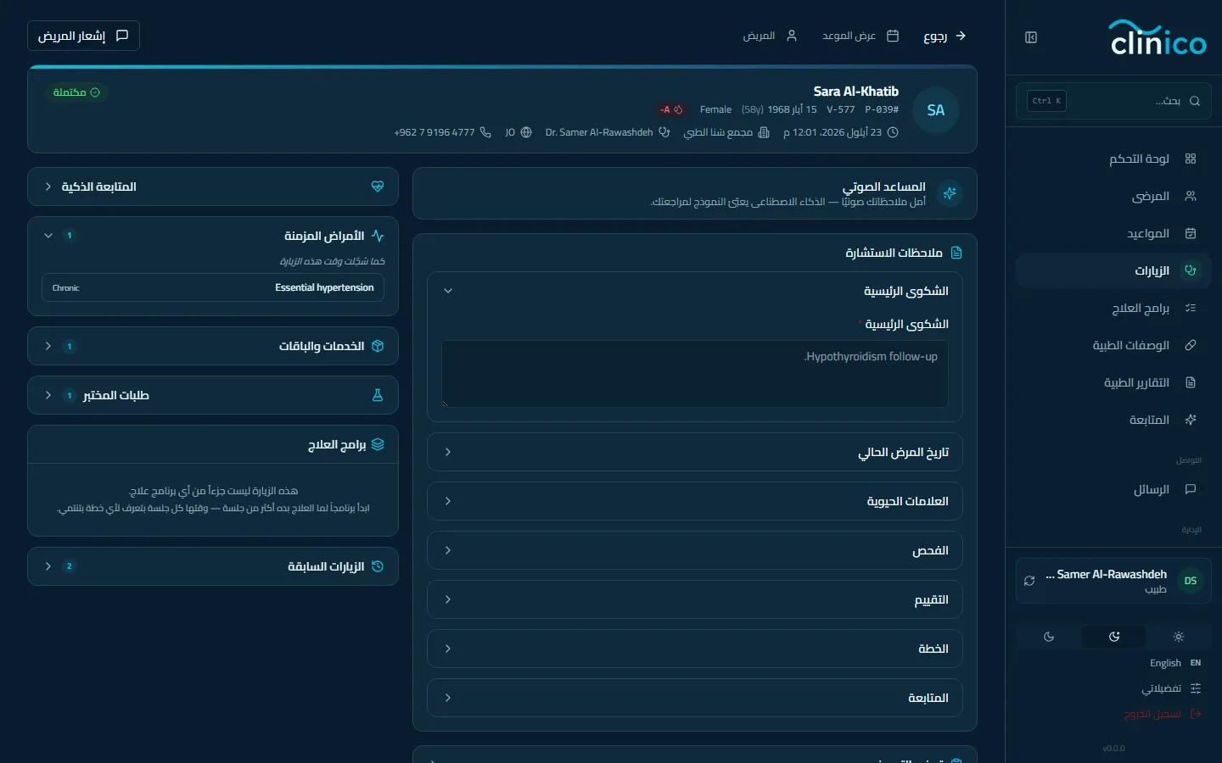
Task: Click the المساعد الصوتي voice assistant sparkle icon
Action: (x=950, y=193)
